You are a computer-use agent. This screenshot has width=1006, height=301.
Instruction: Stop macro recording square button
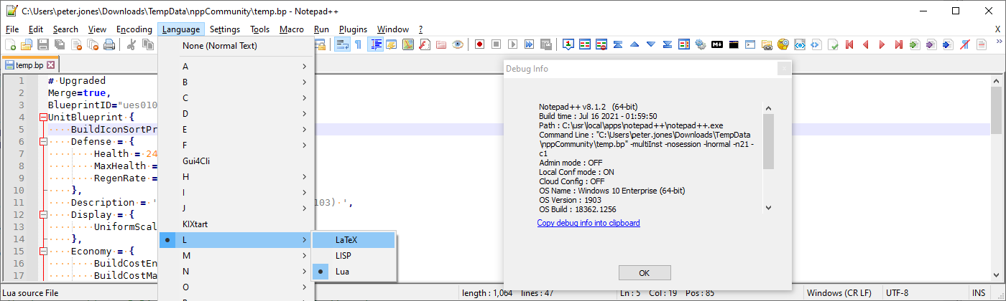pyautogui.click(x=496, y=44)
